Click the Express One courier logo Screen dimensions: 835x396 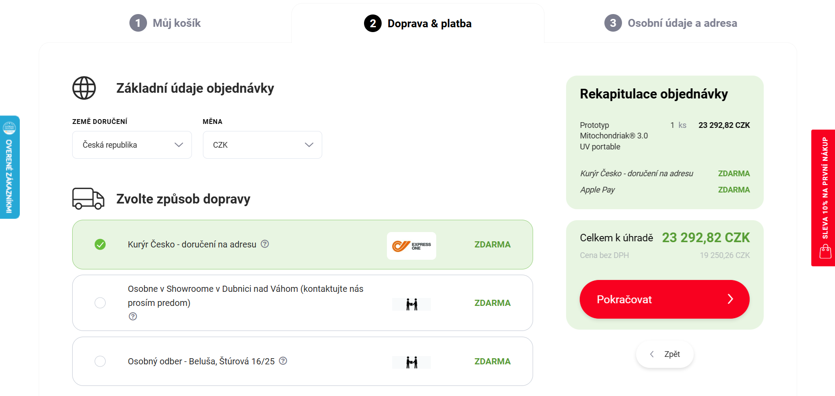coord(411,246)
